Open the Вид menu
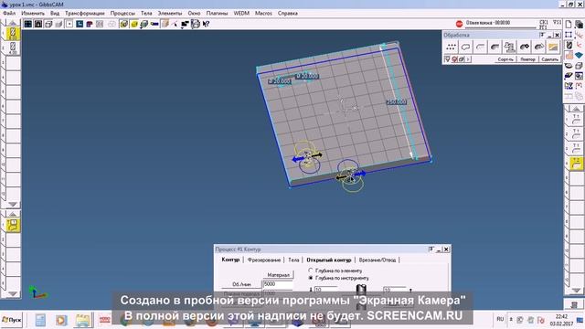The height and width of the screenshot is (329, 585). click(55, 13)
